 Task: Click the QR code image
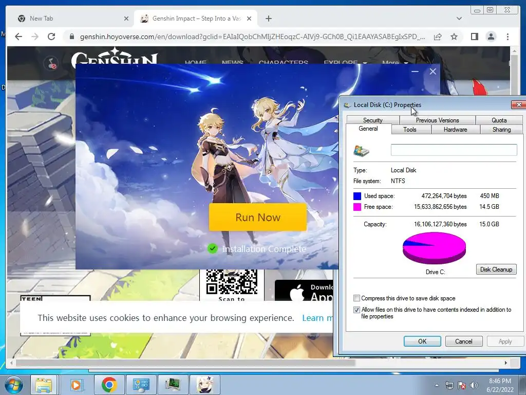[x=232, y=282]
